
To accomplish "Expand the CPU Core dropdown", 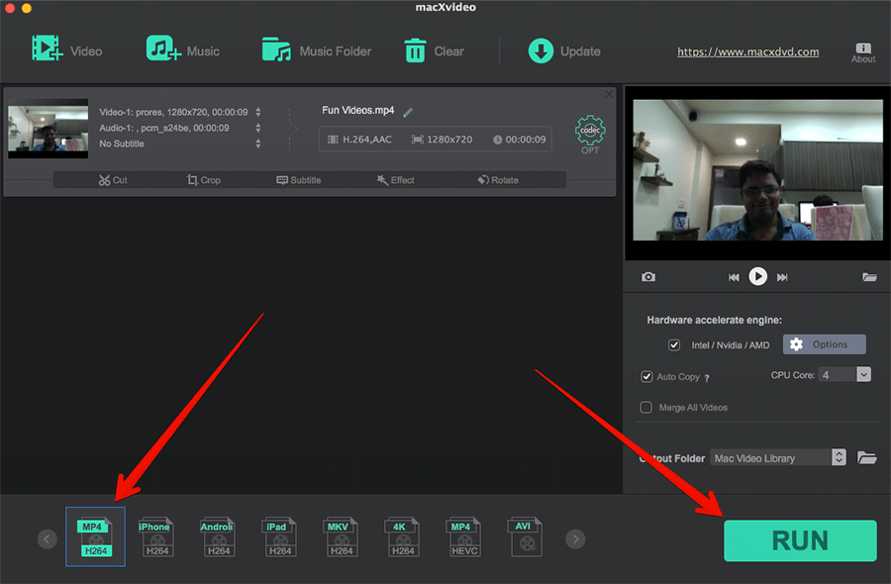I will coord(863,374).
